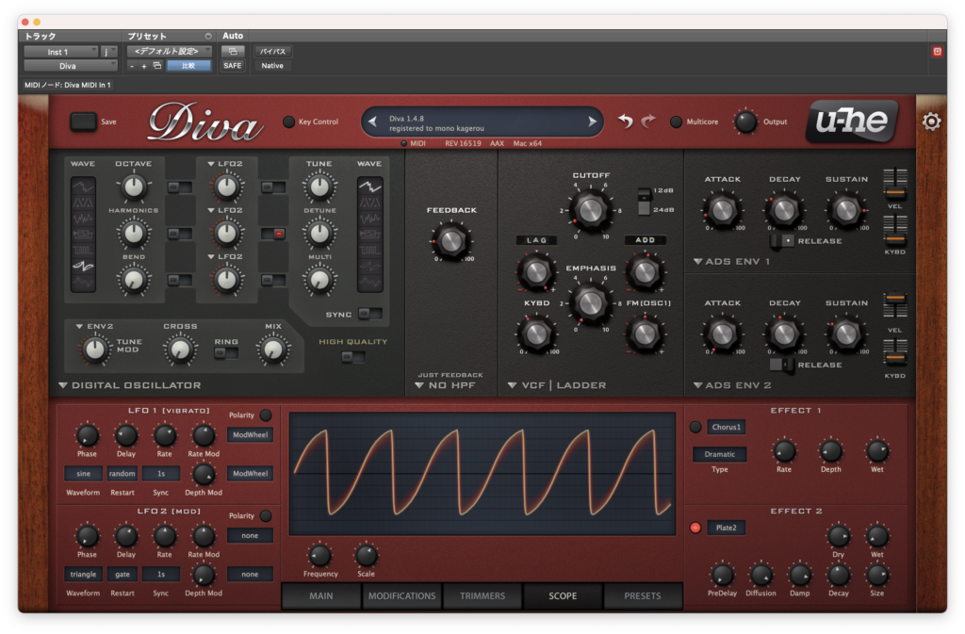Image resolution: width=965 pixels, height=634 pixels.
Task: Click the u-he logo
Action: (852, 122)
